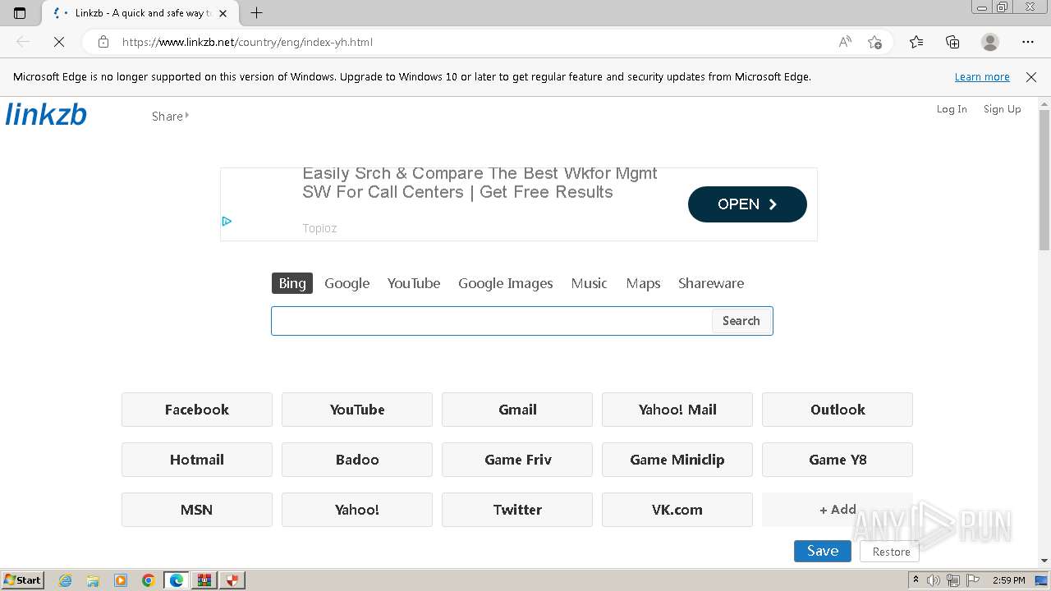Select the Maps search tab
Screen dimensions: 1051x591
click(643, 283)
